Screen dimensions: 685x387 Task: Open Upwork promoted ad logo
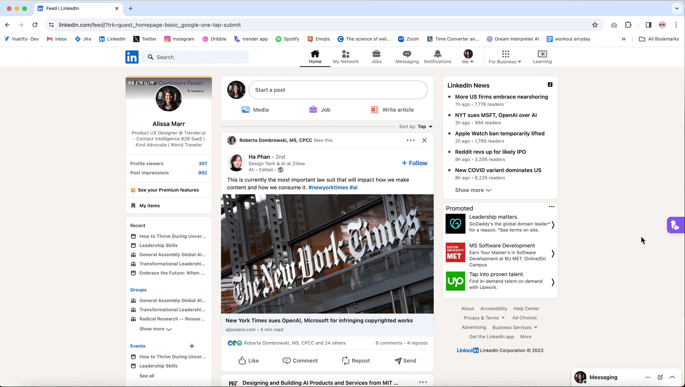(455, 281)
